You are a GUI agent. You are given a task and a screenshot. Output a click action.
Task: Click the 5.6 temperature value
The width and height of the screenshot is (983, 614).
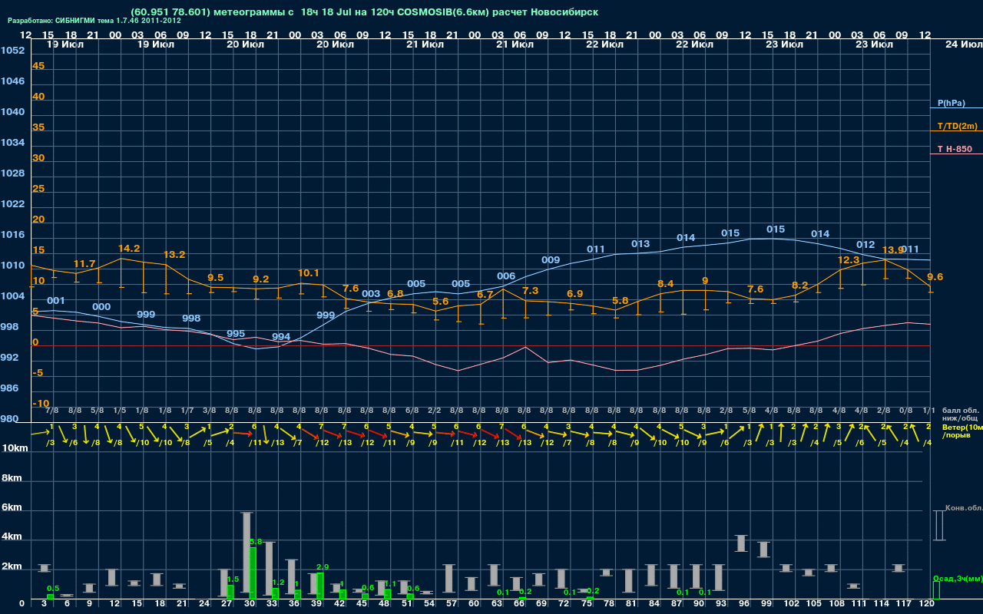pyautogui.click(x=440, y=302)
